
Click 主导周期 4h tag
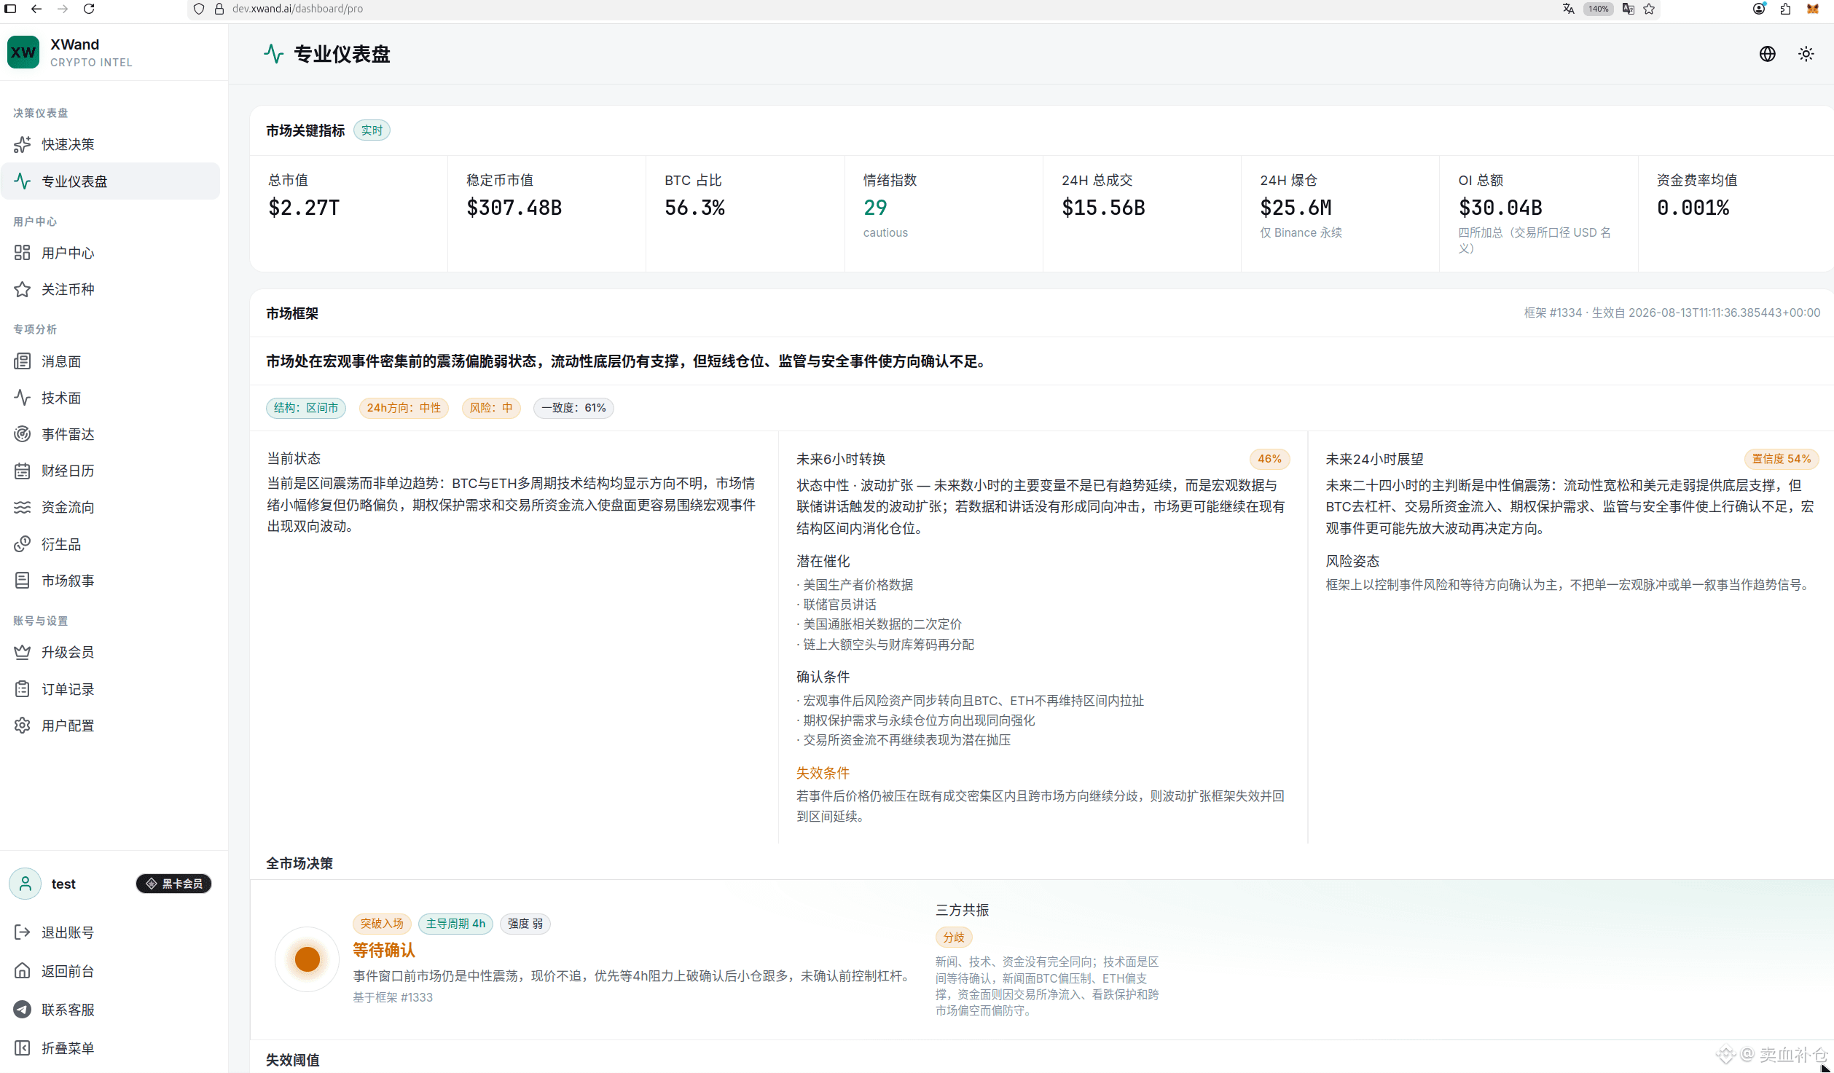[455, 924]
